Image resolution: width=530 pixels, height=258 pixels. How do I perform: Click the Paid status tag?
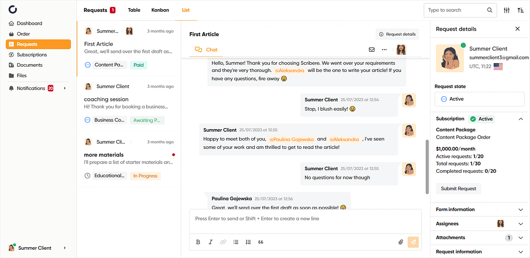coord(138,65)
